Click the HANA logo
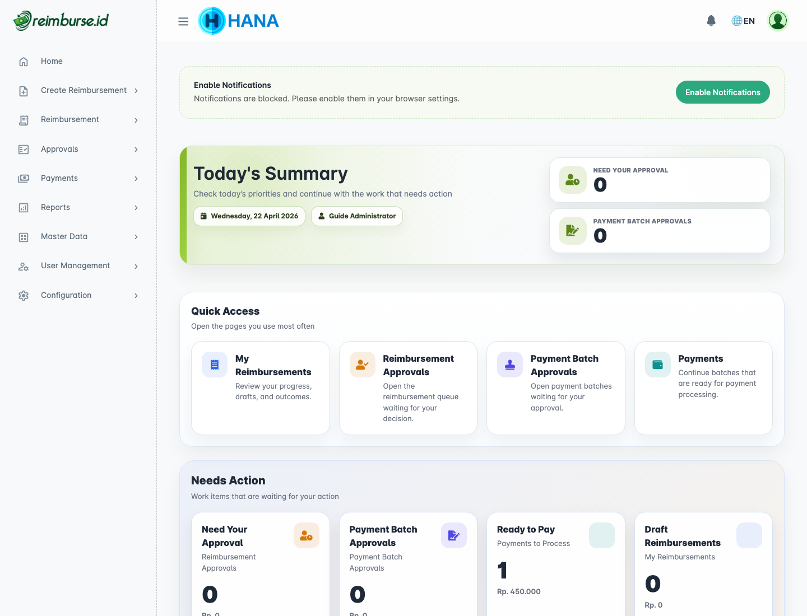Viewport: 807px width, 616px height. pos(239,21)
